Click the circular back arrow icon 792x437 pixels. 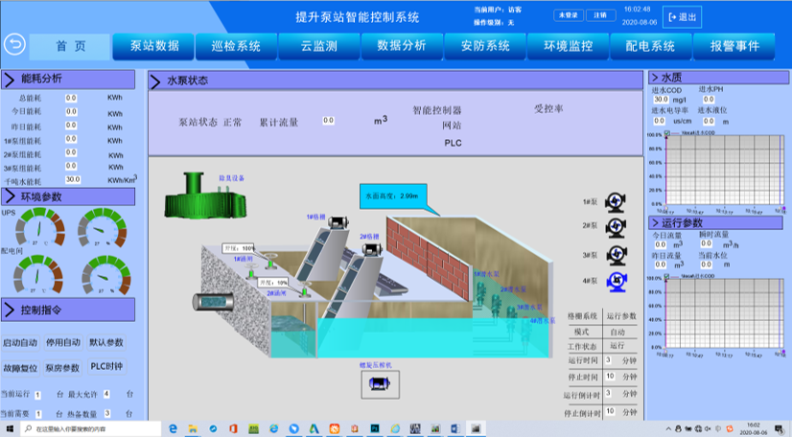14,45
